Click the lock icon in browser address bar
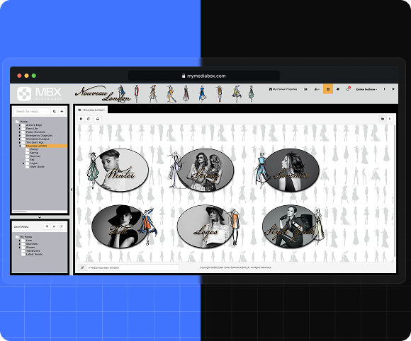The height and width of the screenshot is (341, 411). (x=184, y=76)
